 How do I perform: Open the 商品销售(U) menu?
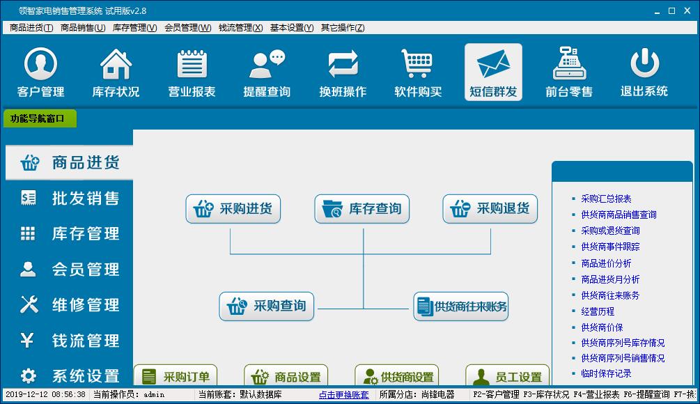tap(83, 28)
